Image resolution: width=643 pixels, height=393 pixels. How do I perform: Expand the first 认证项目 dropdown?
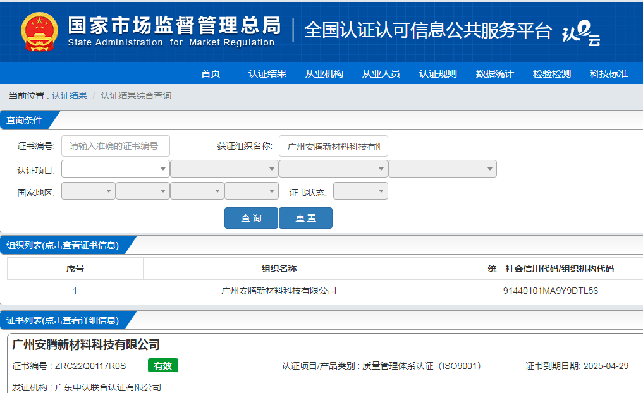116,169
